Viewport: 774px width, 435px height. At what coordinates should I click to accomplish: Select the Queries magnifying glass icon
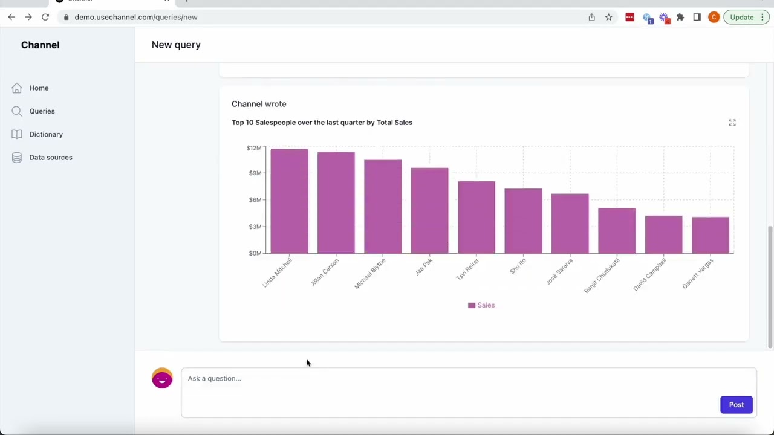tap(16, 111)
